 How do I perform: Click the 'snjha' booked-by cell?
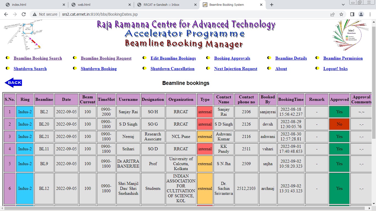(268, 164)
